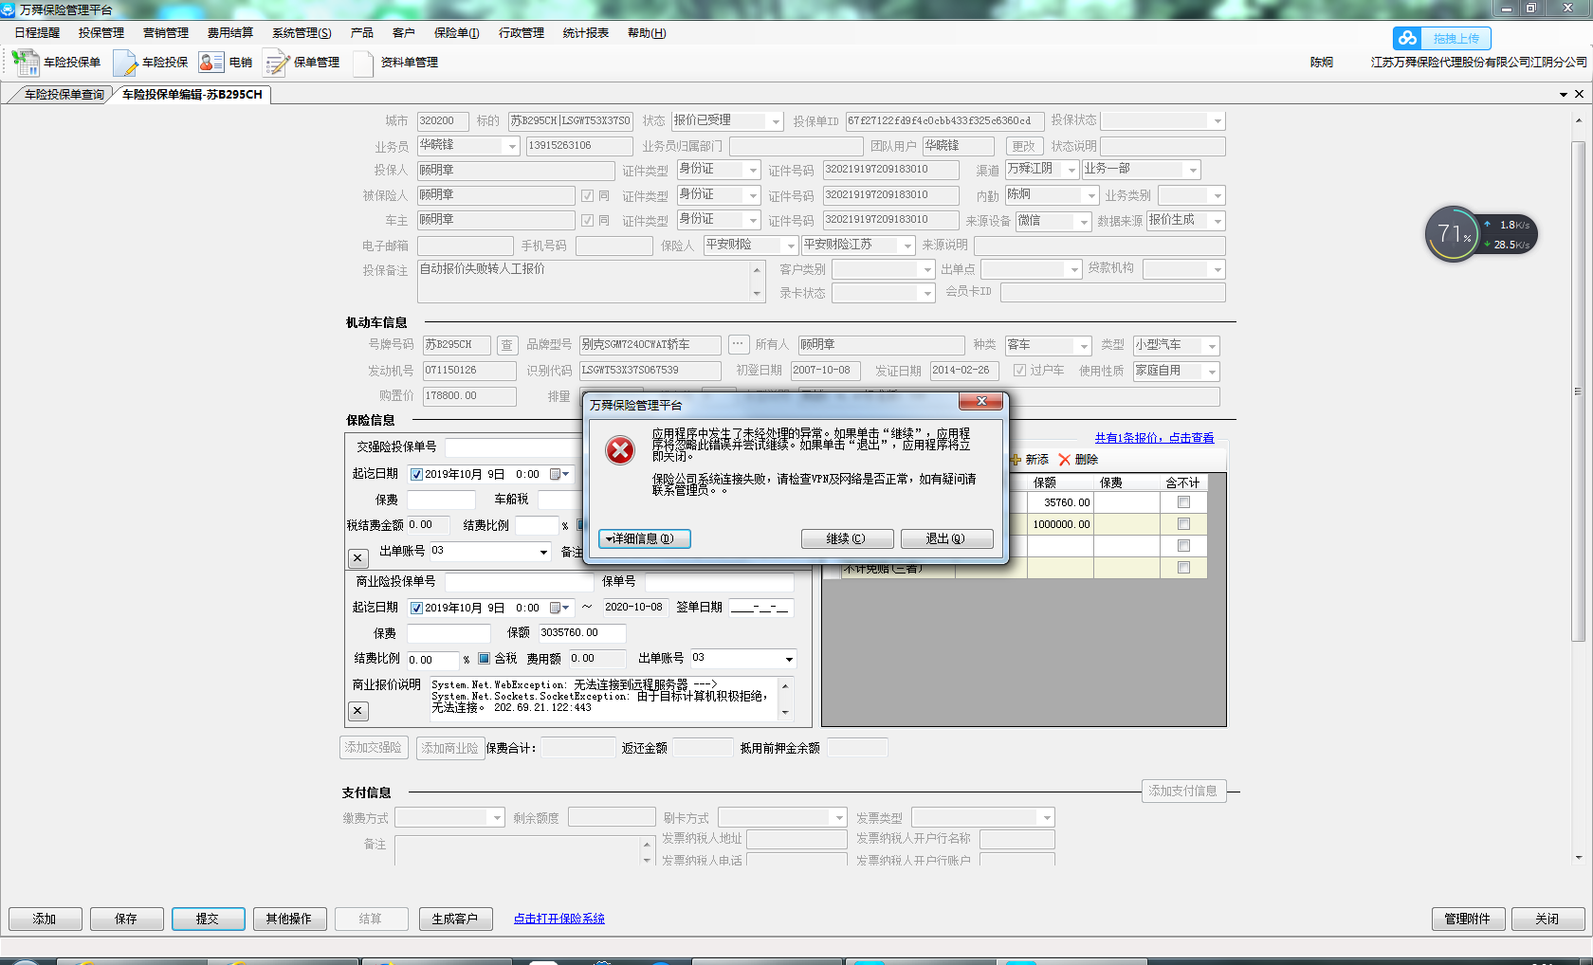Click the cloud upload 拖拽上传 icon
This screenshot has height=965, width=1593.
[1407, 38]
